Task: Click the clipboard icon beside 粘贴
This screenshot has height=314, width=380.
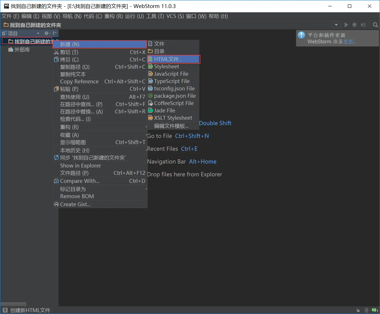Action: [x=56, y=89]
